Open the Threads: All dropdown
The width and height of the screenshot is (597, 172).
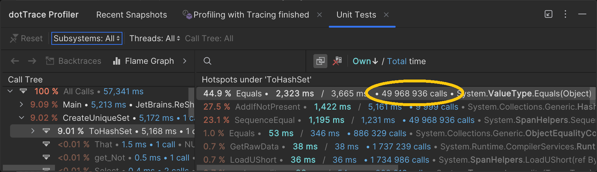coord(154,38)
